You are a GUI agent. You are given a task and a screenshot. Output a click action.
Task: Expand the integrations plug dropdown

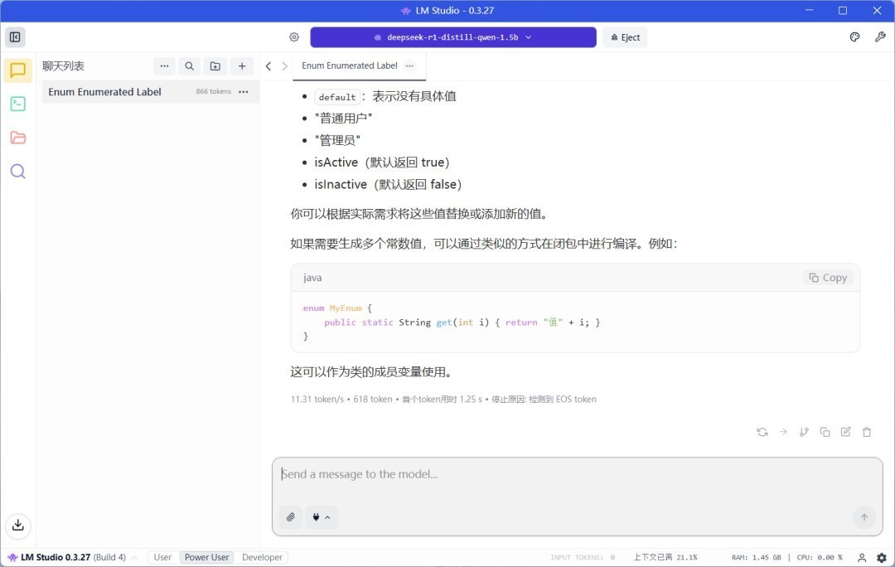(x=322, y=517)
